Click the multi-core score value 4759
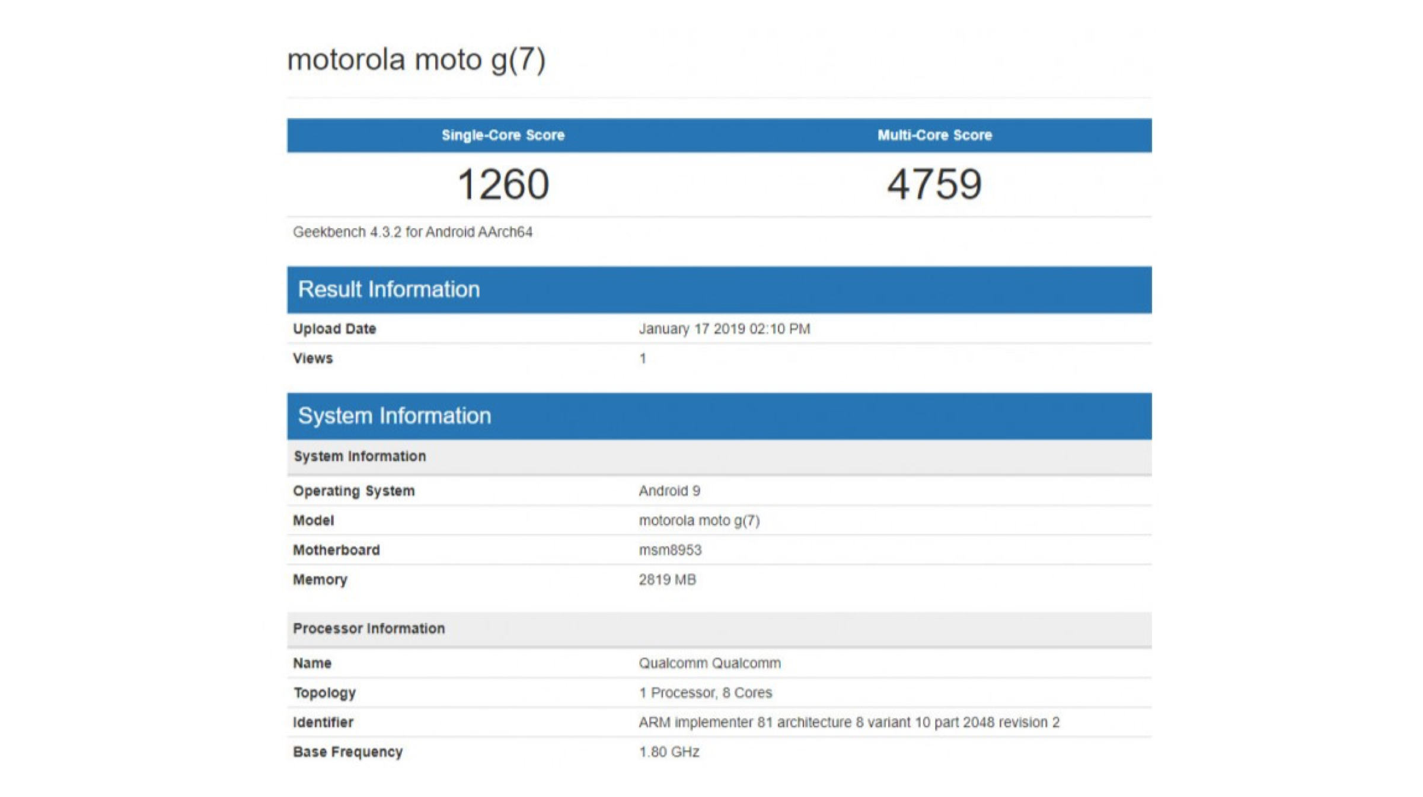The height and width of the screenshot is (797, 1423). [934, 184]
